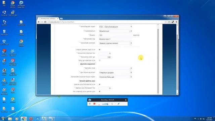Launch Windows Media Player from taskbar

(16, 119)
